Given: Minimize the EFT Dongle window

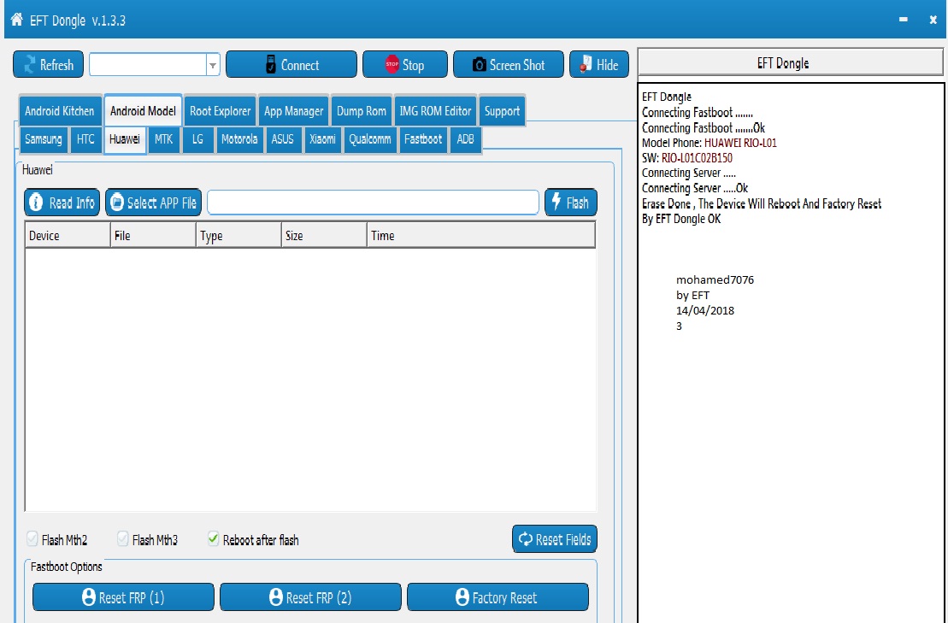Looking at the screenshot, I should (904, 20).
